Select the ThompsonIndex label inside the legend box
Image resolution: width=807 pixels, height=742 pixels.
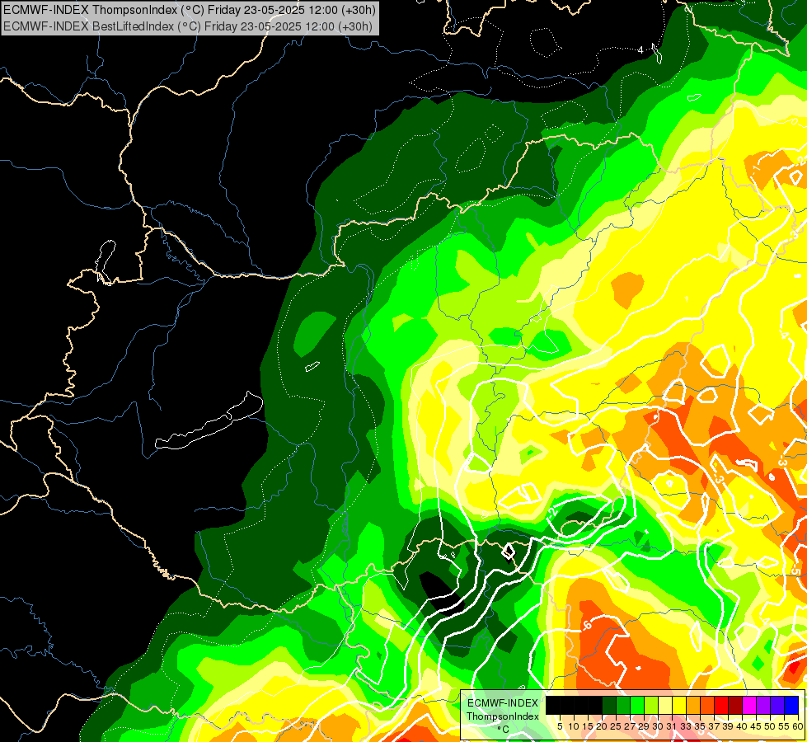point(502,716)
